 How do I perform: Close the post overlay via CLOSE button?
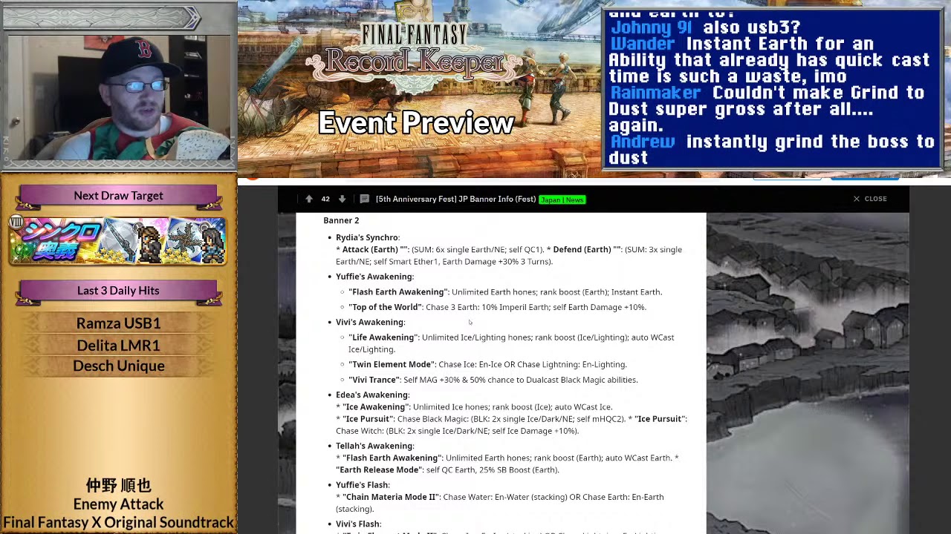pyautogui.click(x=869, y=199)
